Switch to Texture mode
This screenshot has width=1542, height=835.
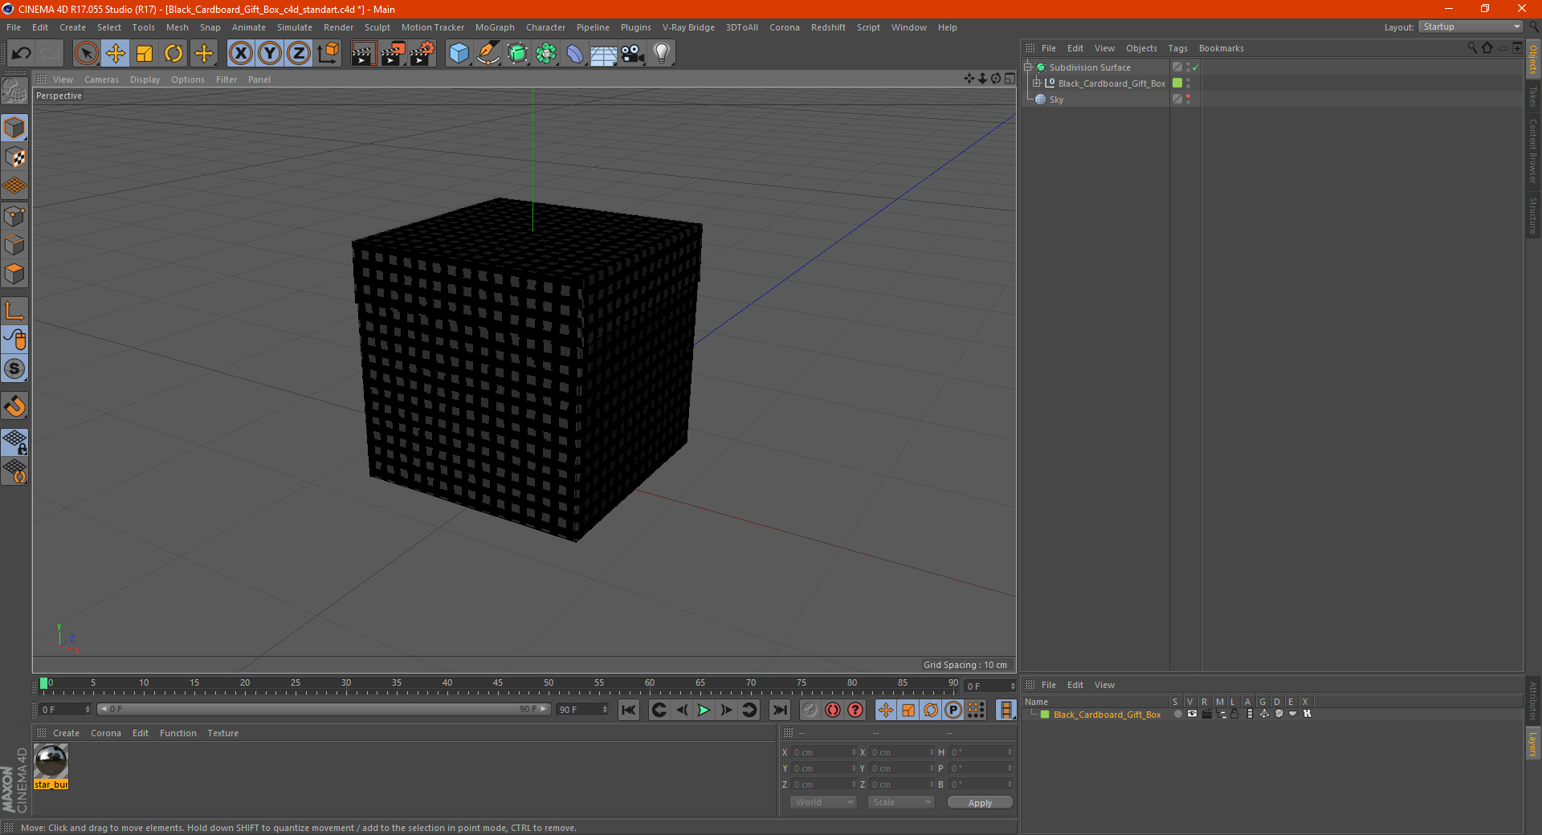pos(14,157)
